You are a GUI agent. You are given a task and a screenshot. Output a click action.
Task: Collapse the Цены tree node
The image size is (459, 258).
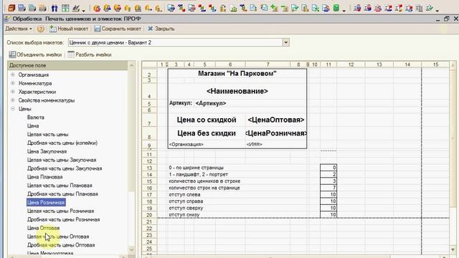click(x=13, y=108)
